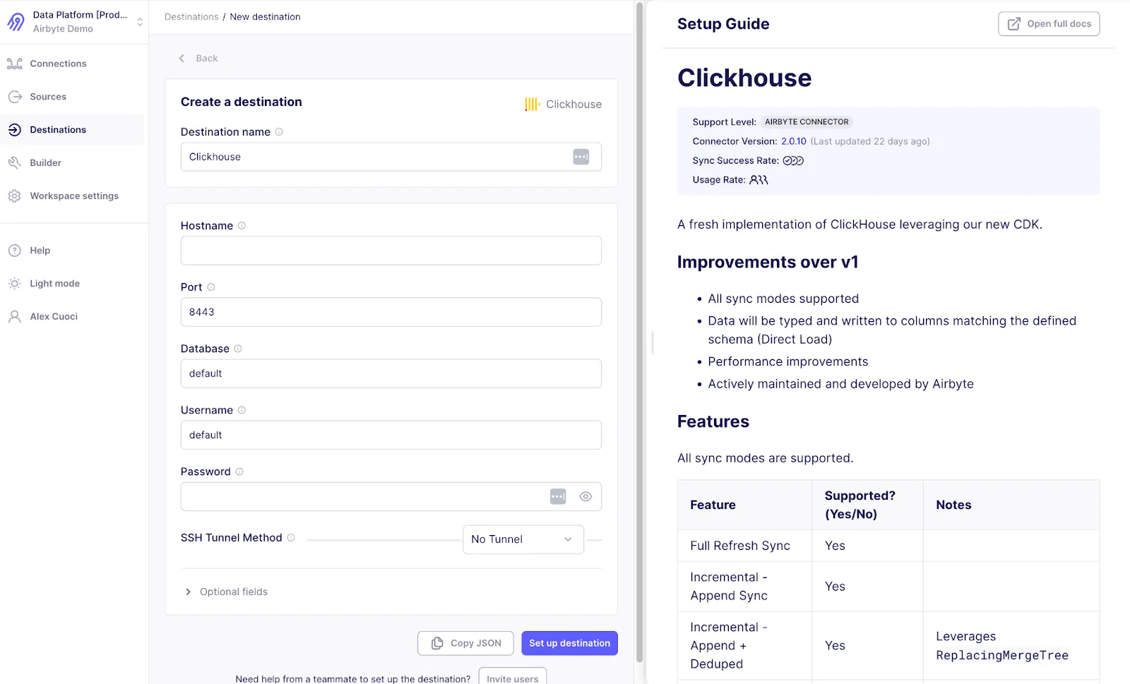The height and width of the screenshot is (684, 1130).
Task: Click the Connections sidebar icon
Action: click(15, 64)
